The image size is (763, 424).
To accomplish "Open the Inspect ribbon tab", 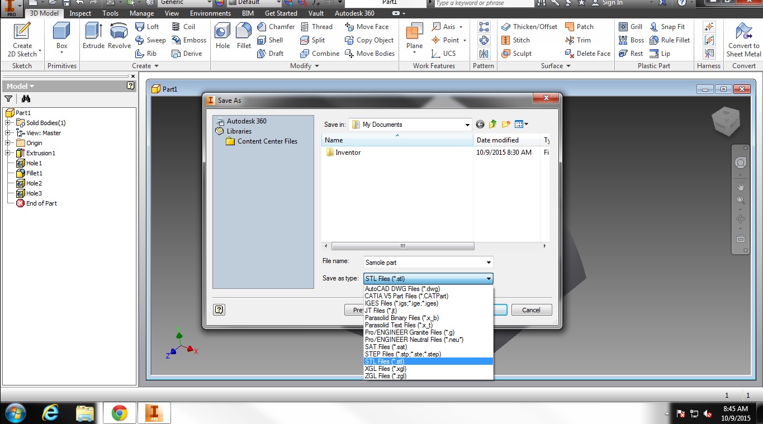I will coord(80,13).
